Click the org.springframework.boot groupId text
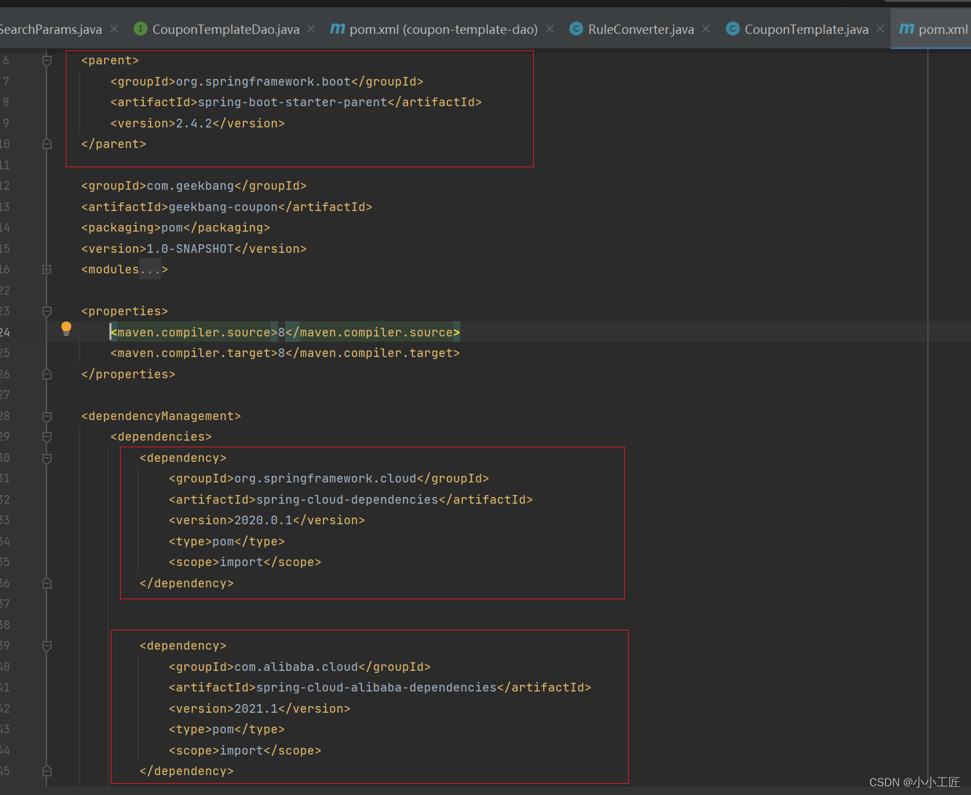Screen dimensions: 971x795 coord(263,82)
